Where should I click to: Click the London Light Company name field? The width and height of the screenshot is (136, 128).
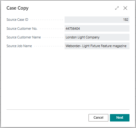pyautogui.click(x=97, y=37)
